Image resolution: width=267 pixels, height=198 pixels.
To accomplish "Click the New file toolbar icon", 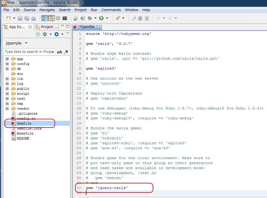I will (8, 18).
